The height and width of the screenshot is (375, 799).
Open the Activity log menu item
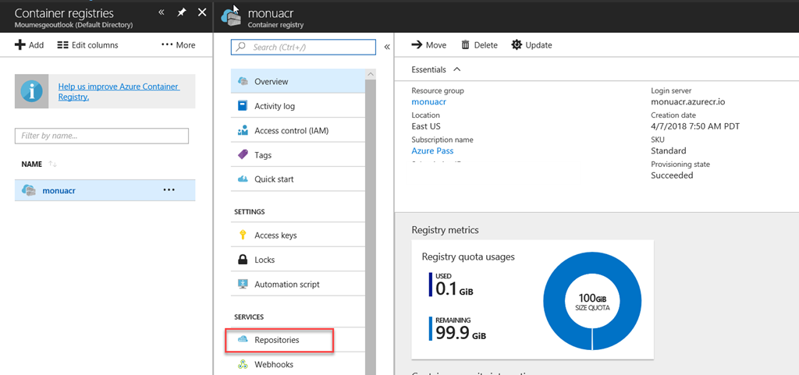[x=298, y=106]
